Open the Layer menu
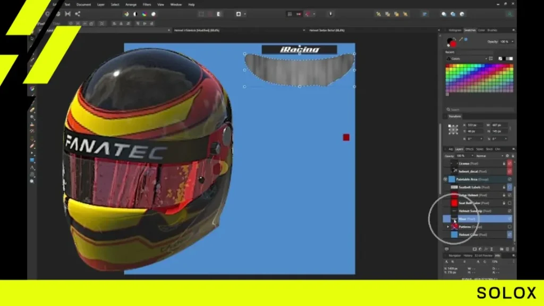 (x=100, y=4)
